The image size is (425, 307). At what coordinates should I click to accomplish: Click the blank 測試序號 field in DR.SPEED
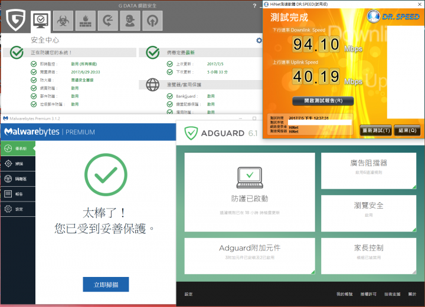[x=319, y=123]
